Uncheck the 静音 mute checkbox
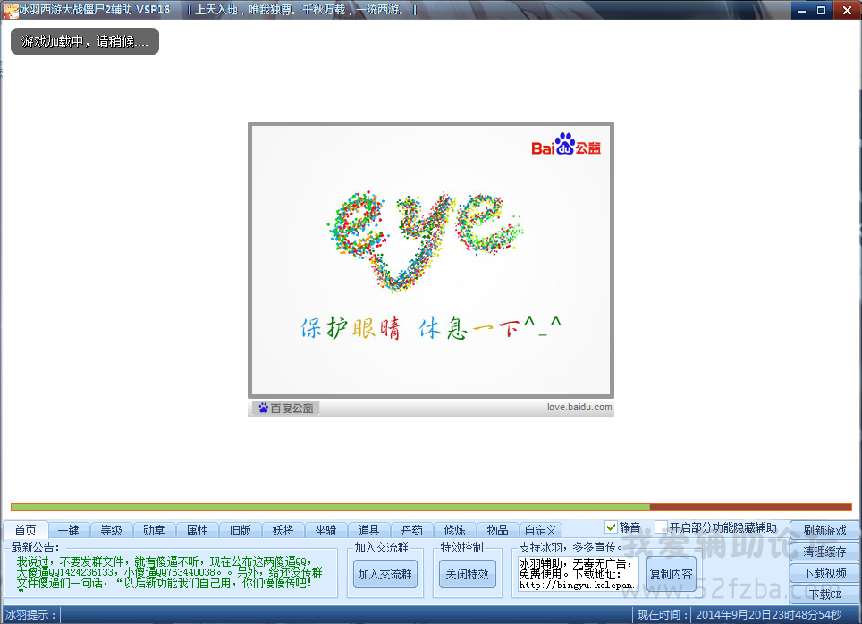Screen dimensions: 862x624 coord(611,527)
